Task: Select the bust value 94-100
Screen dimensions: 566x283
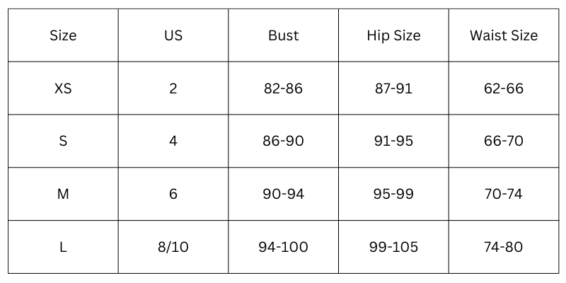Action: point(283,247)
